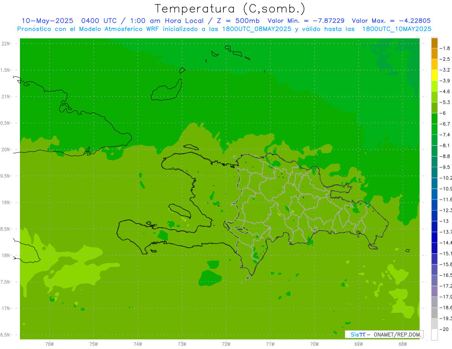Screen dimensions: 452x349
Task: Click the valid-until time "1800UTC_10MAY2025"
Action: pyautogui.click(x=397, y=29)
